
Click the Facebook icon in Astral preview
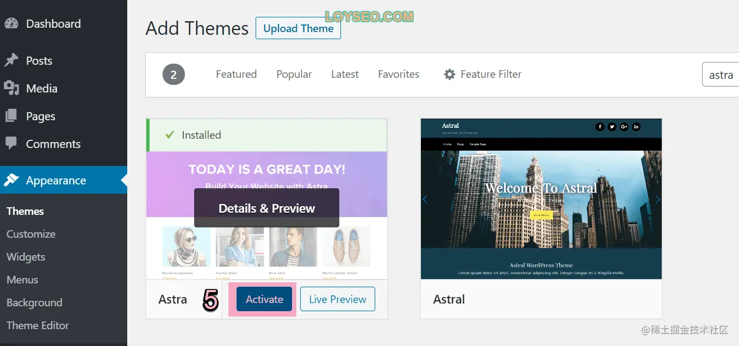600,127
